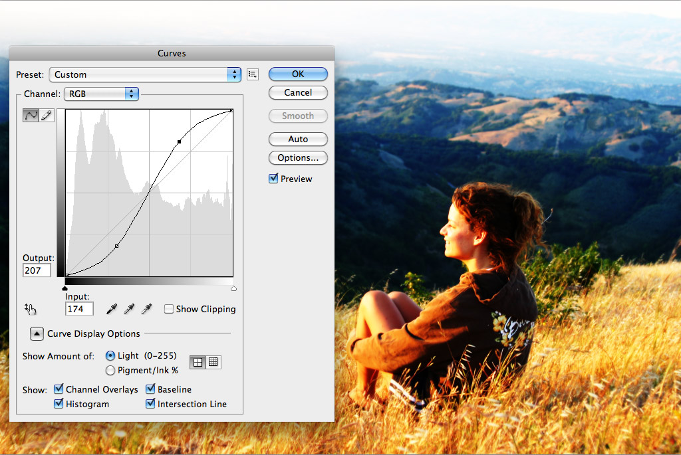
Task: Pick the black point eyedropper
Action: click(x=112, y=309)
